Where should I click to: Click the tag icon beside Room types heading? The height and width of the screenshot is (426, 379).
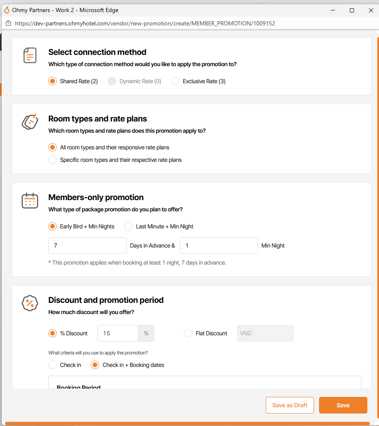click(x=30, y=121)
